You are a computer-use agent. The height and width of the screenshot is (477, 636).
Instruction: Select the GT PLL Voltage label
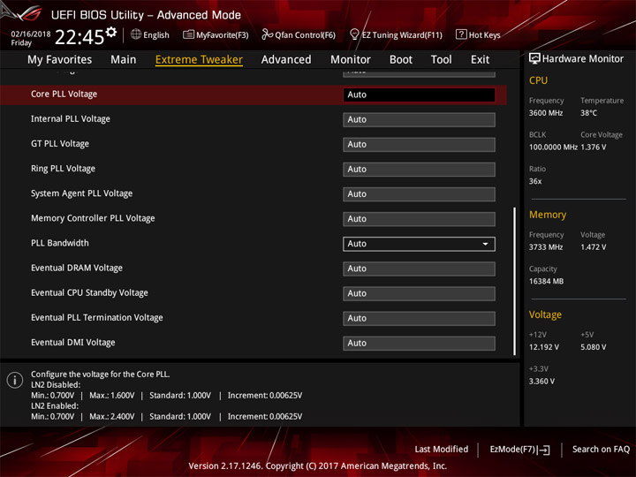click(x=60, y=144)
